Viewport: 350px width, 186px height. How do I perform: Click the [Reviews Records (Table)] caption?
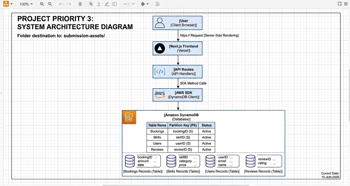click(x=263, y=172)
